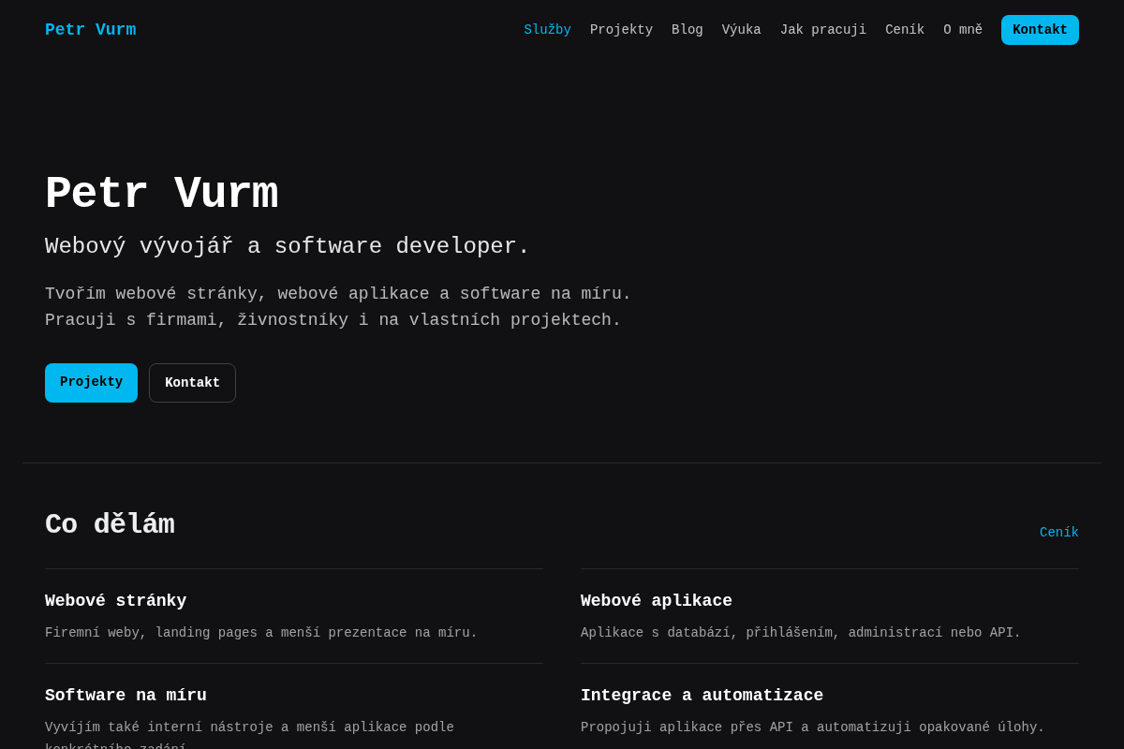Go to Projekty in the navigation bar
Screen dimensions: 1124x749
pyautogui.click(x=621, y=30)
